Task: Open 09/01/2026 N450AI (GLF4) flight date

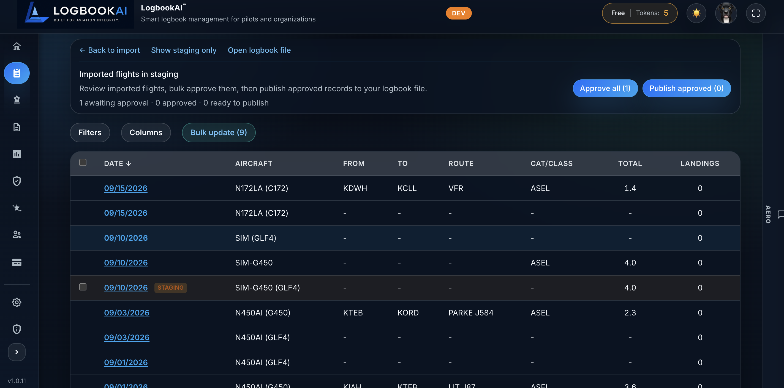Action: [126, 362]
